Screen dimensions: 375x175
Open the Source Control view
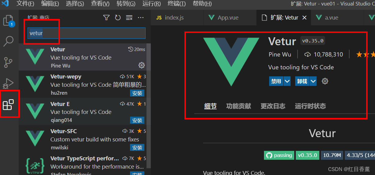[x=8, y=62]
